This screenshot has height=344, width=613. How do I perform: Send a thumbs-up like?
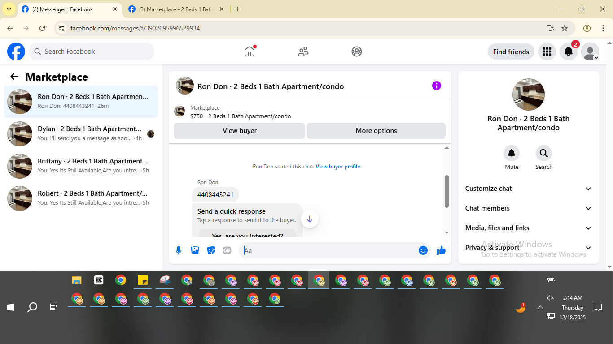(x=441, y=250)
